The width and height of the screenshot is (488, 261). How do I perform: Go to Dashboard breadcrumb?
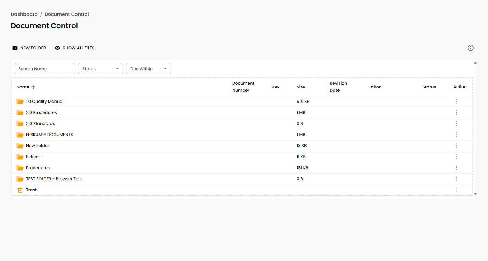pos(24,14)
